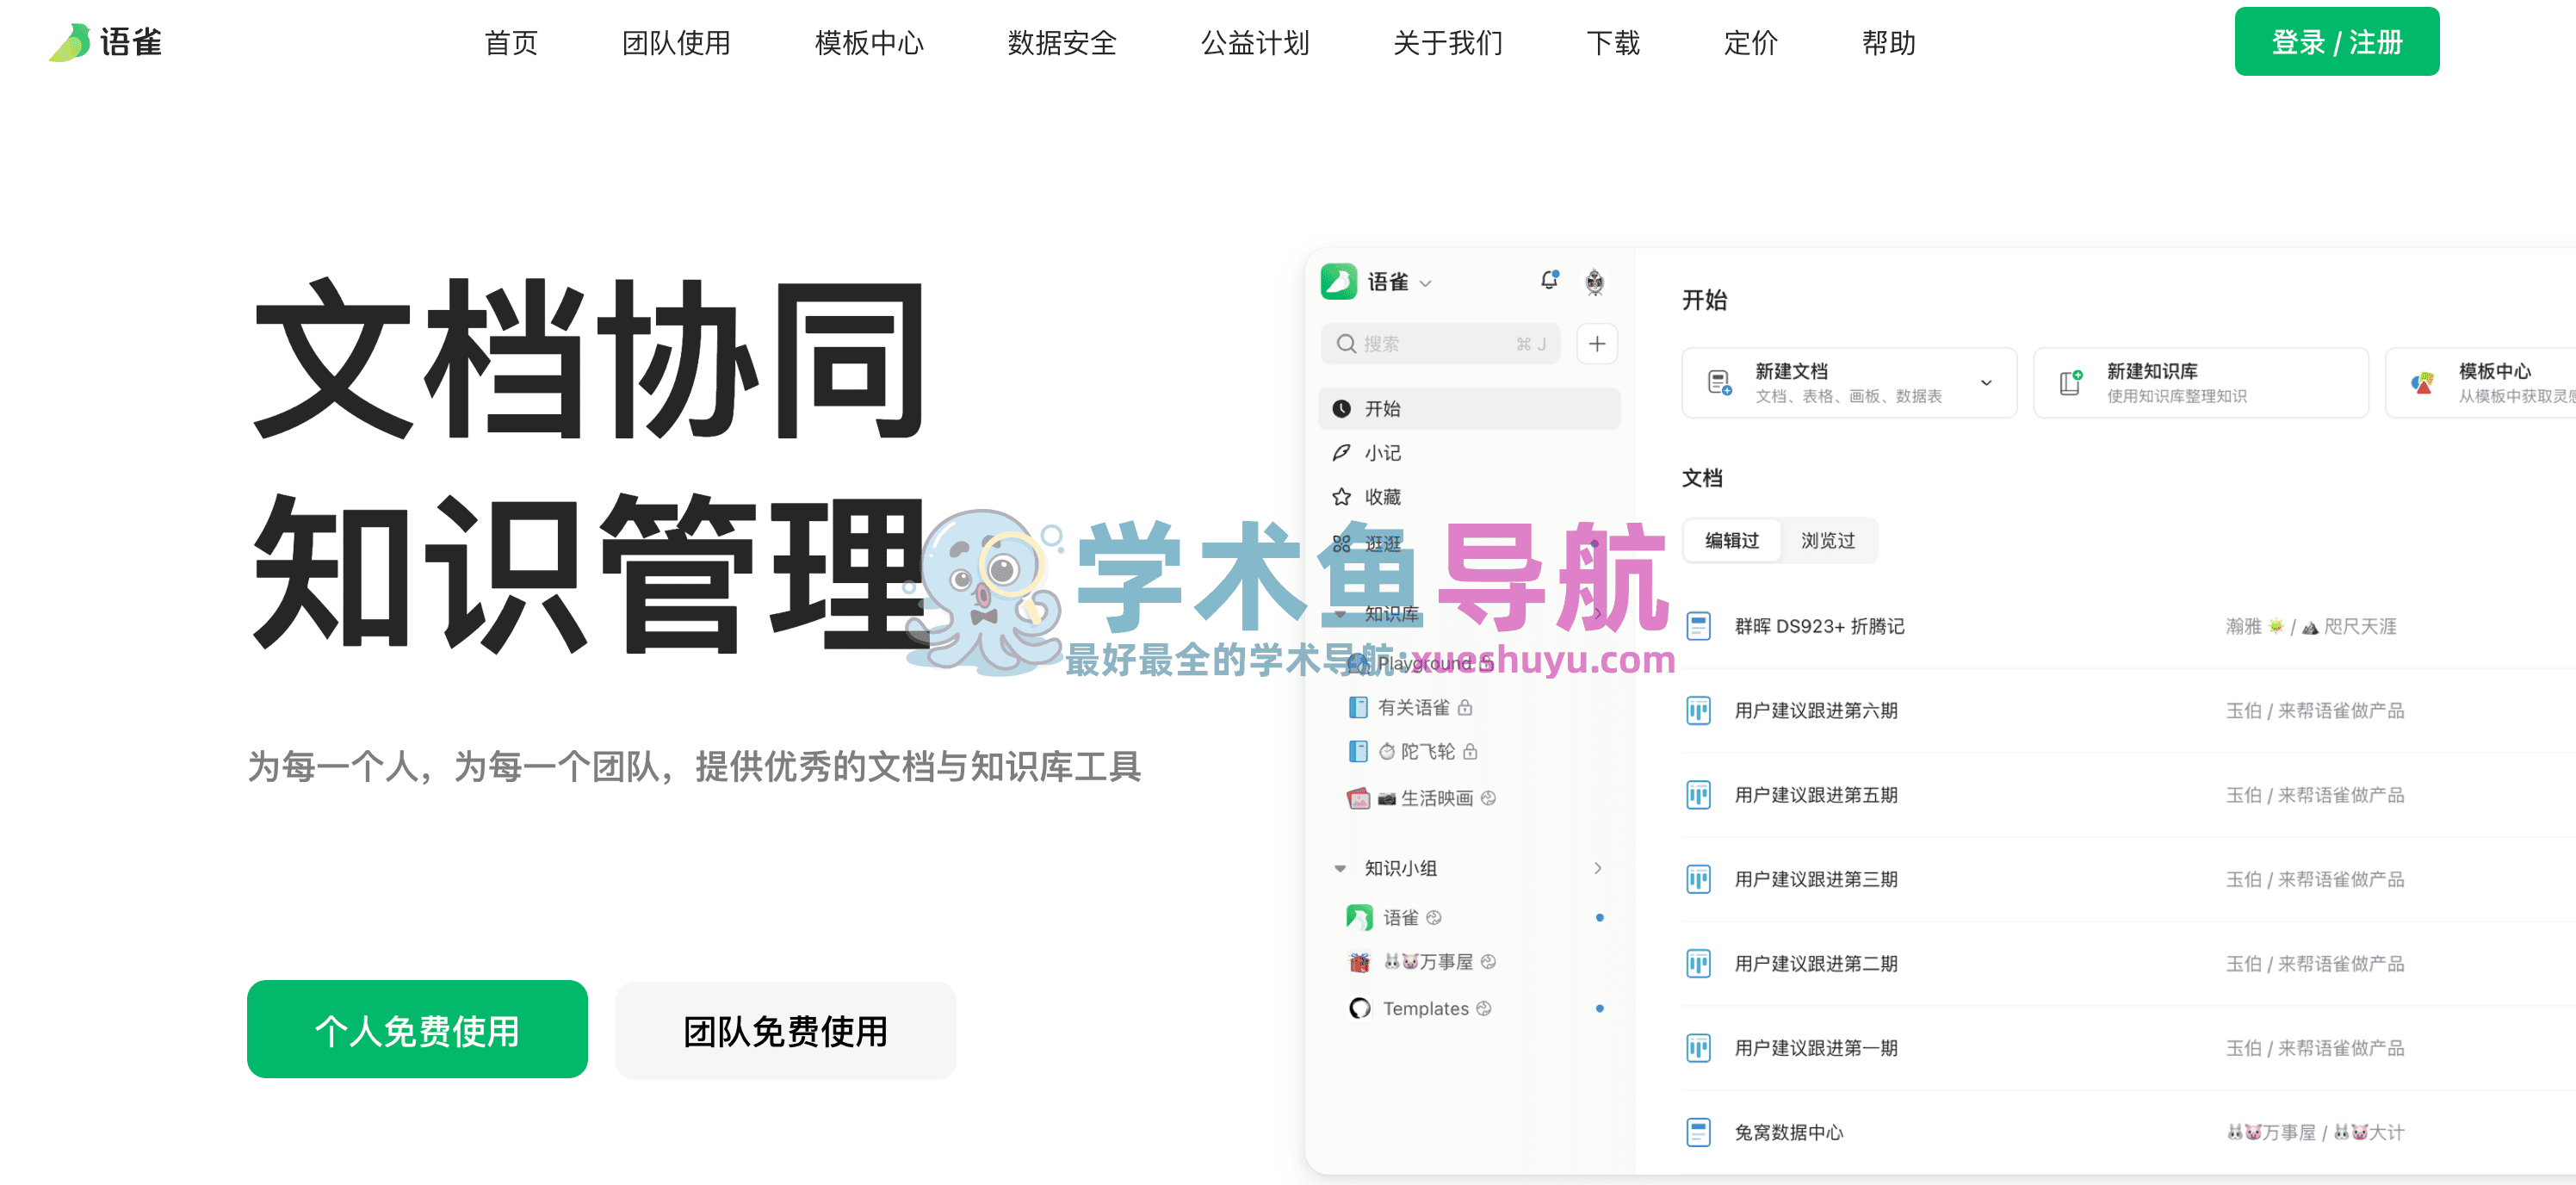The width and height of the screenshot is (2576, 1185).
Task: Expand the 语雀 workspace switcher chevron
Action: click(1426, 284)
